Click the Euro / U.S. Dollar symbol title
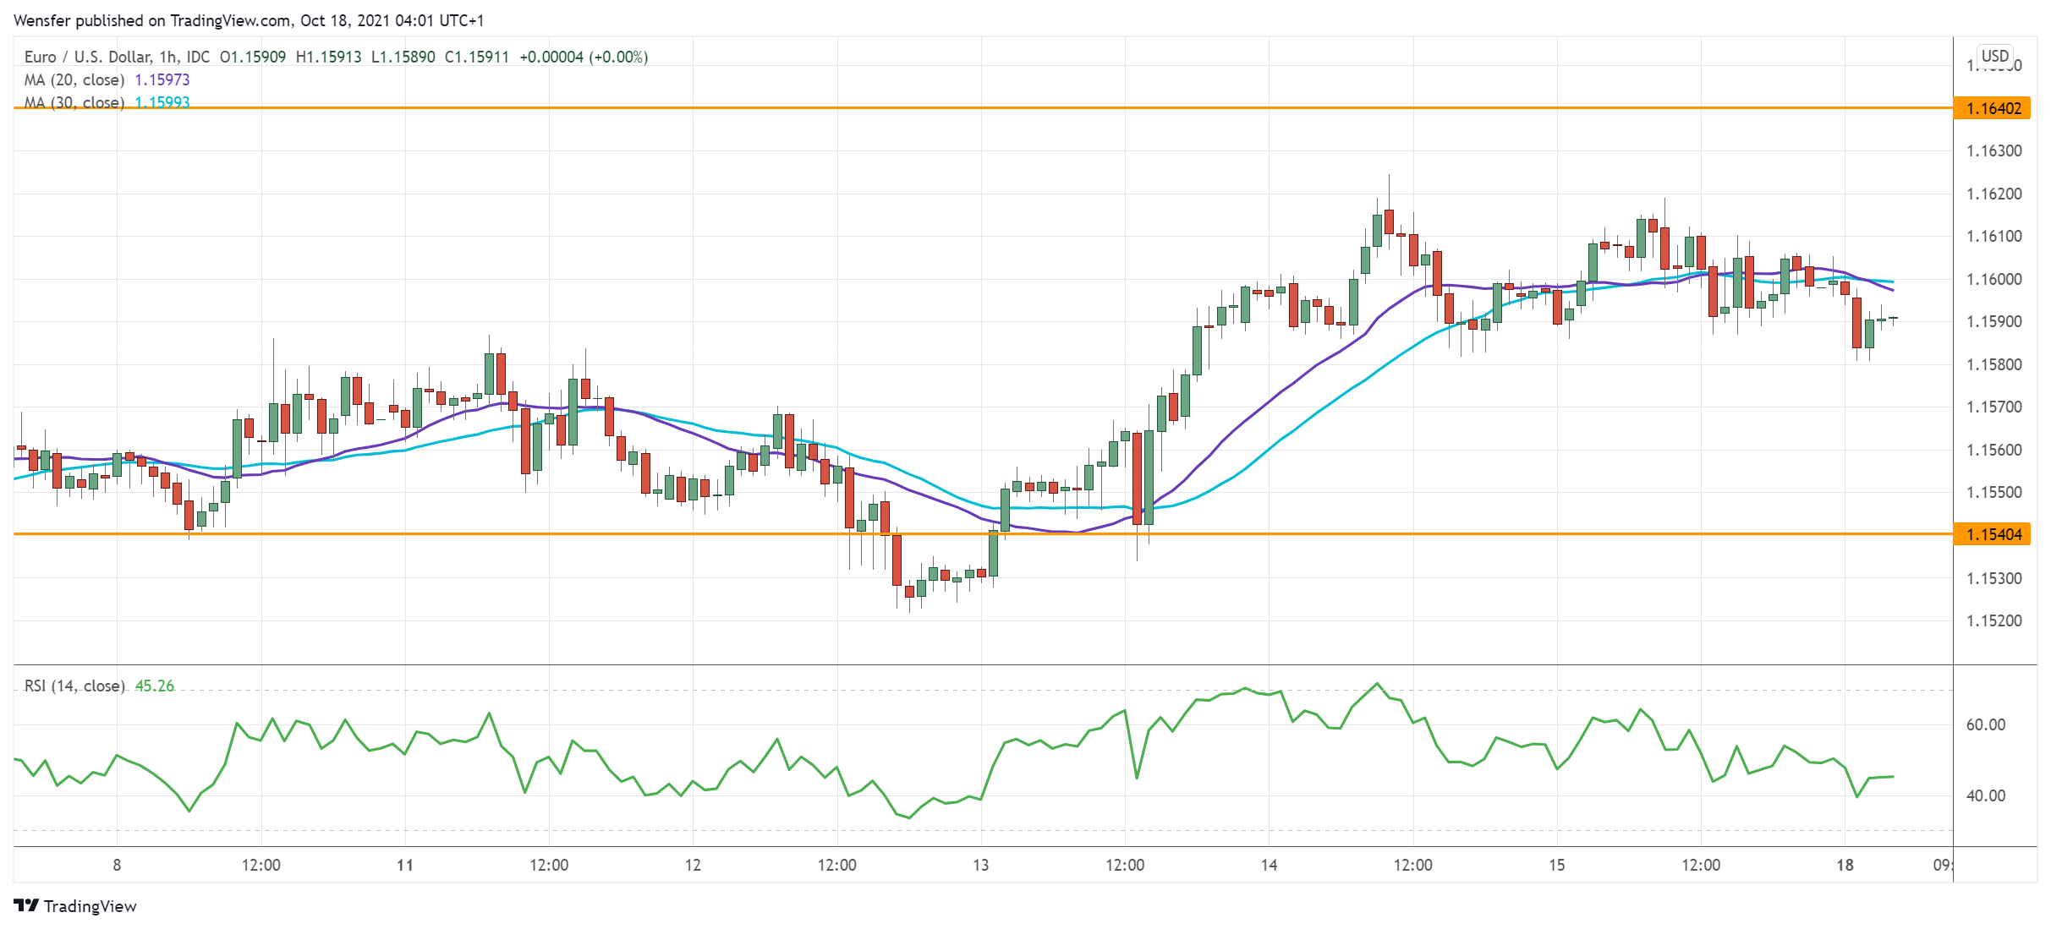2051x929 pixels. [x=87, y=57]
